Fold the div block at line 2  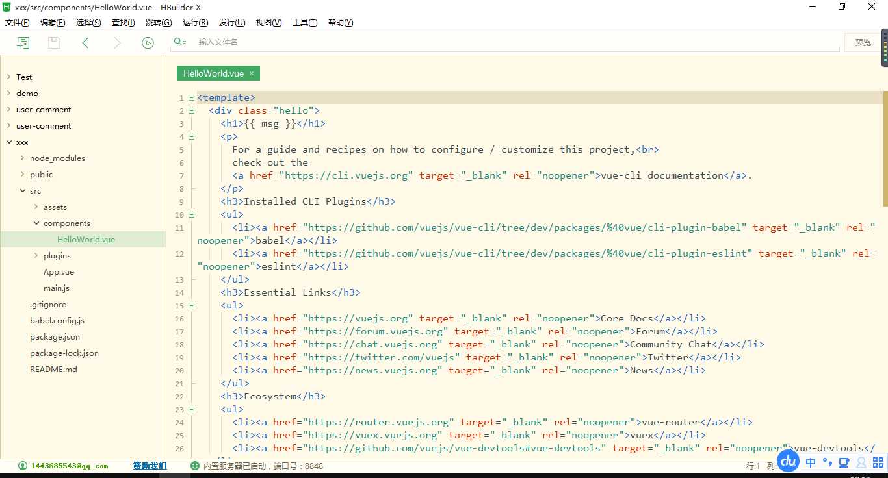[191, 110]
